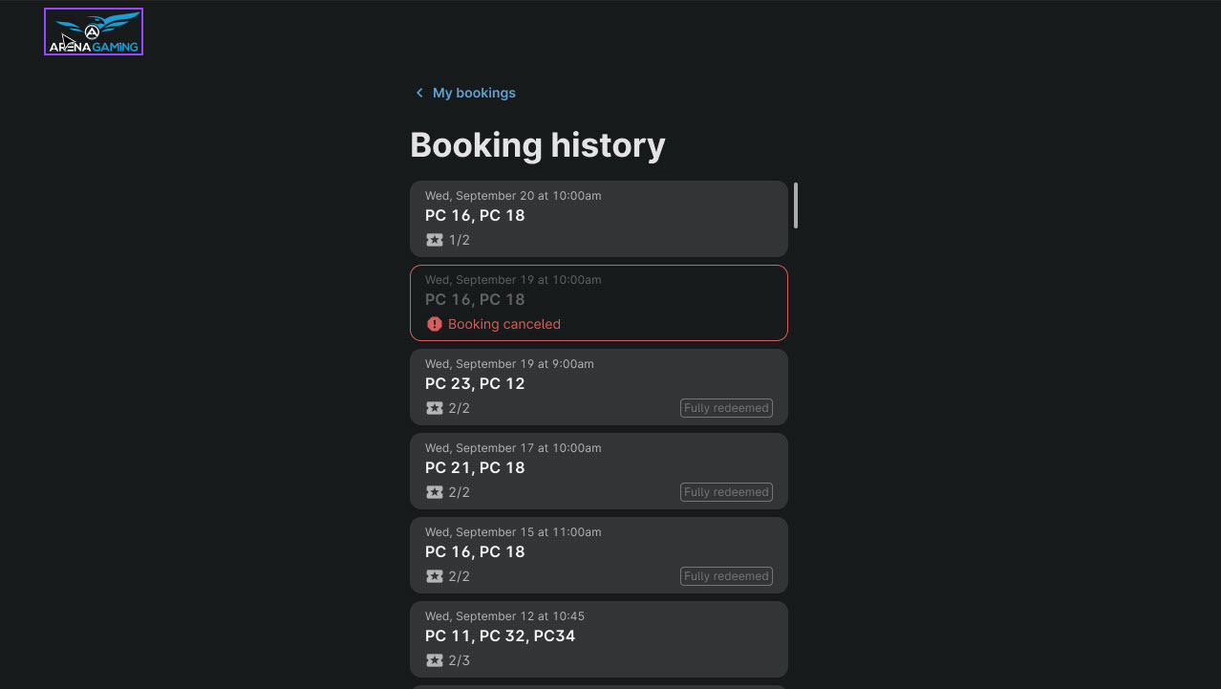
Task: Click the booking list scrollbar
Action: point(796,205)
